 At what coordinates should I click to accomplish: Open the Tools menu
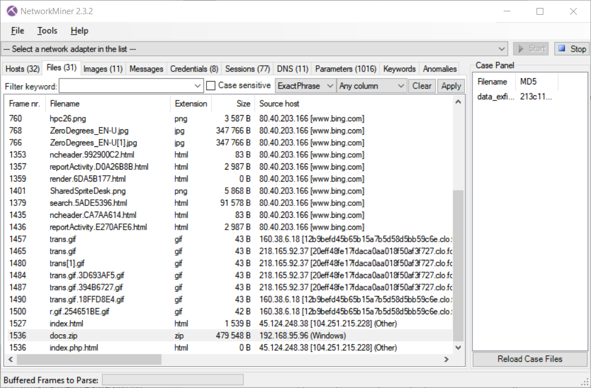tap(47, 31)
